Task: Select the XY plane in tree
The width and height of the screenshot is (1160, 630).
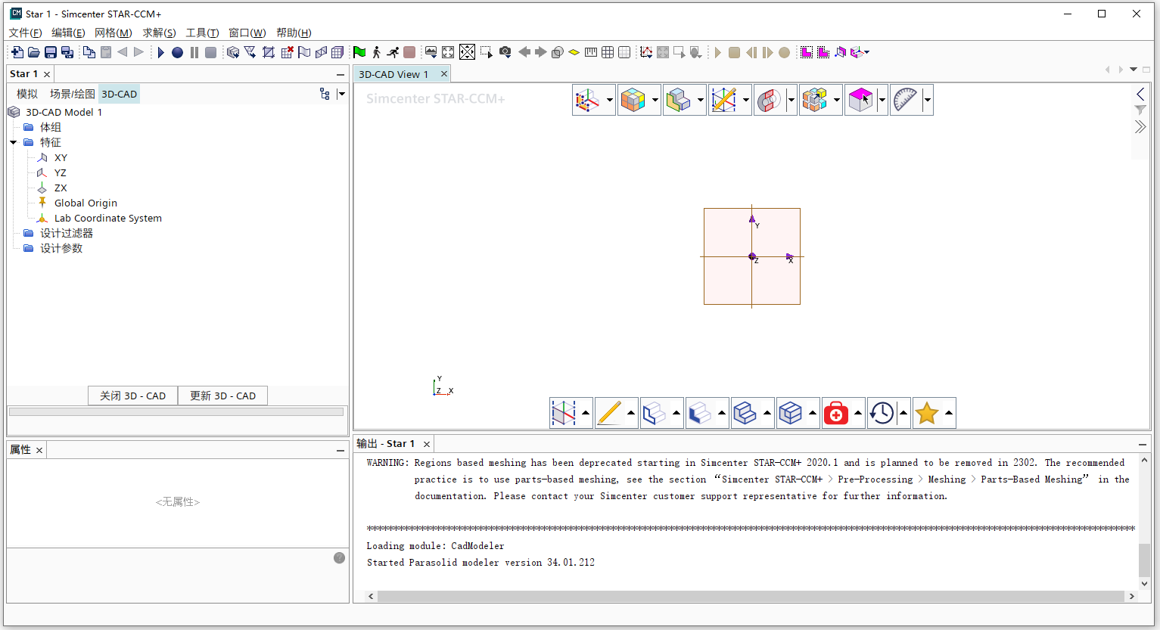Action: [x=61, y=157]
